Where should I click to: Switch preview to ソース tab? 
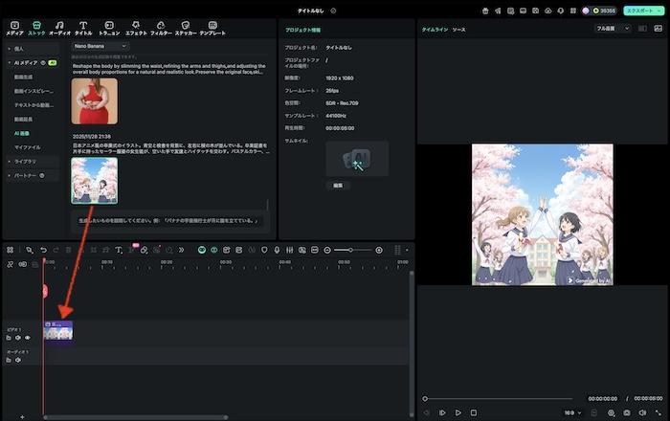pyautogui.click(x=458, y=30)
